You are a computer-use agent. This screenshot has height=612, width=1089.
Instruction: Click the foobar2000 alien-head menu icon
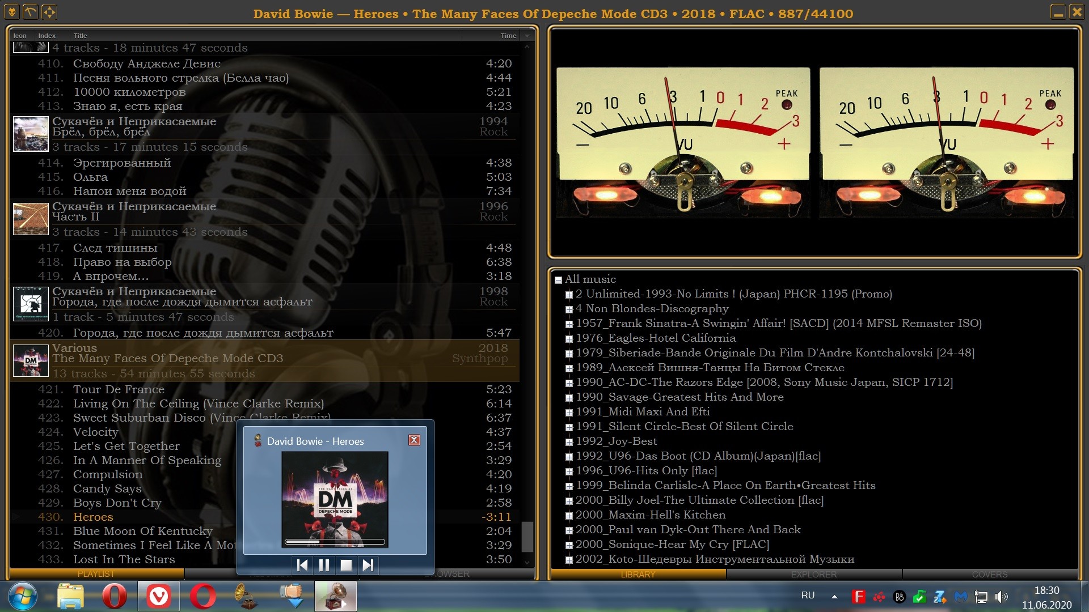12,12
